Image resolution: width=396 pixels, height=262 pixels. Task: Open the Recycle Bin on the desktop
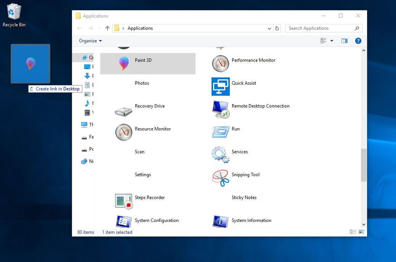click(x=14, y=14)
